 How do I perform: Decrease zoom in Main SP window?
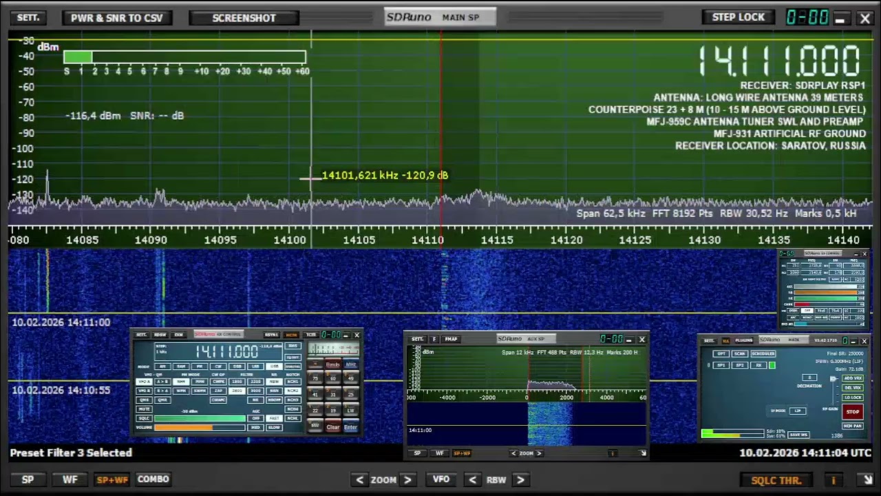pos(360,480)
